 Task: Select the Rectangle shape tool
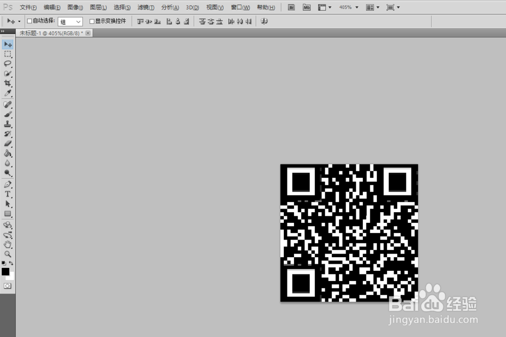pyautogui.click(x=8, y=214)
